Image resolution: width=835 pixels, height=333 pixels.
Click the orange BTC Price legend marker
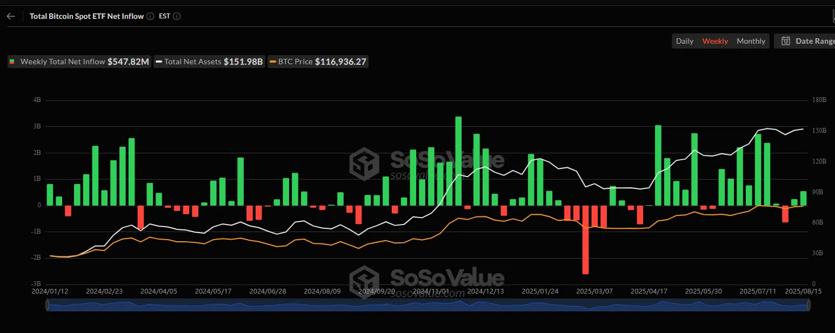coord(273,62)
